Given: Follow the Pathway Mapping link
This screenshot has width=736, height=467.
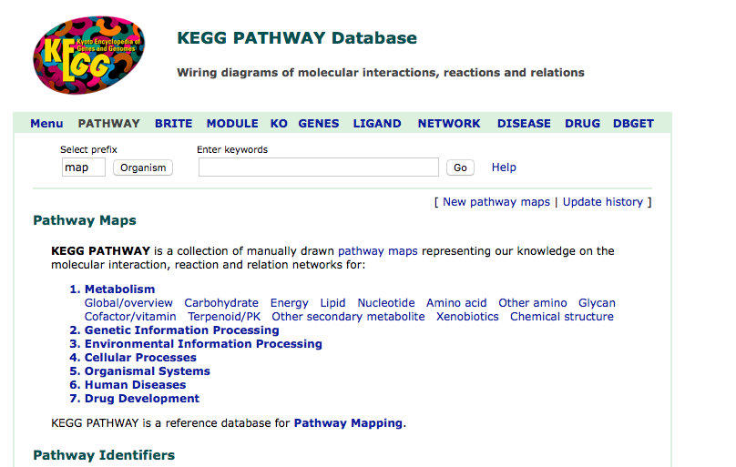Looking at the screenshot, I should 348,423.
